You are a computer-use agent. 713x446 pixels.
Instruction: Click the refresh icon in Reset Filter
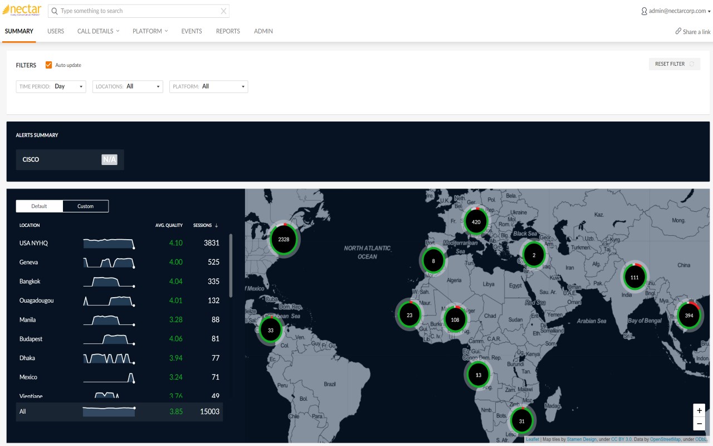(x=692, y=64)
